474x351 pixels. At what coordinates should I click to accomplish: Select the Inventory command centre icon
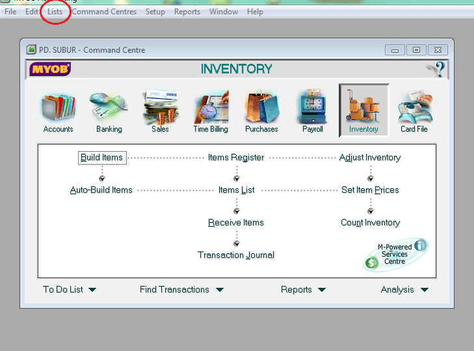click(363, 110)
